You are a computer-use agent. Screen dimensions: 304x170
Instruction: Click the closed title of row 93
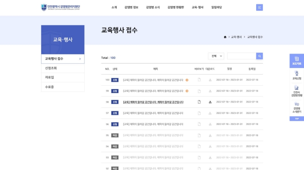click(153, 157)
